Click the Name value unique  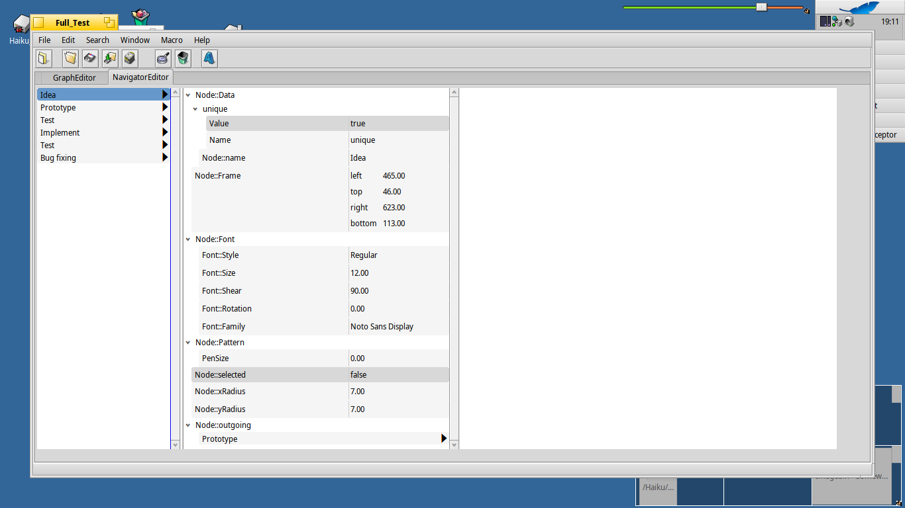pyautogui.click(x=362, y=140)
